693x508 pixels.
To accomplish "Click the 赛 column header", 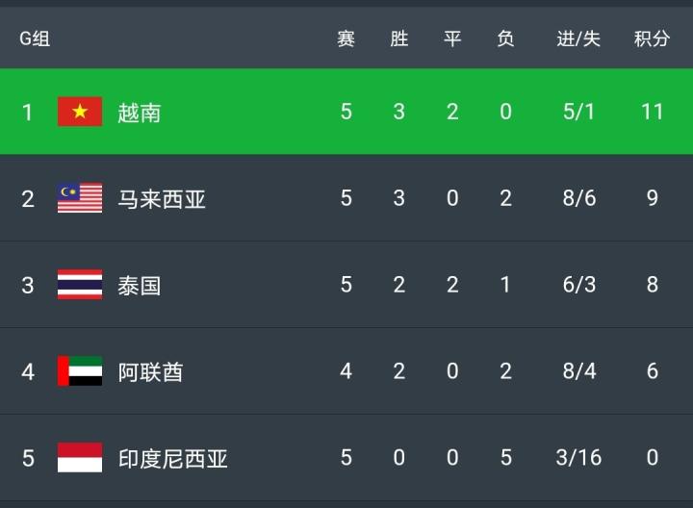I will click(346, 38).
